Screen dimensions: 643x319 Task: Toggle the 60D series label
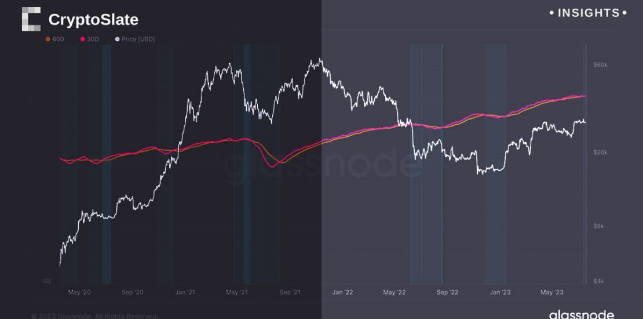[58, 39]
